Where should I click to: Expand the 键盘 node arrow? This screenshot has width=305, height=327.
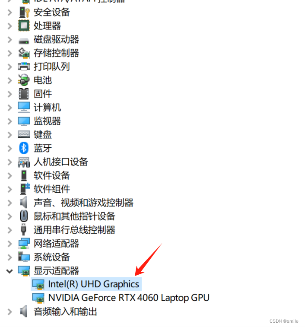pyautogui.click(x=10, y=135)
